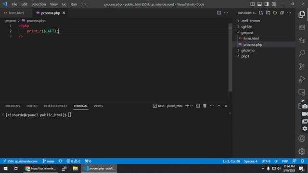Change indentation via Spaces: 4

point(251,161)
